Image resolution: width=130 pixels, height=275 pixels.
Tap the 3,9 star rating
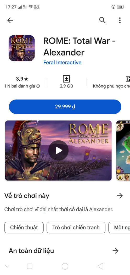click(22, 79)
